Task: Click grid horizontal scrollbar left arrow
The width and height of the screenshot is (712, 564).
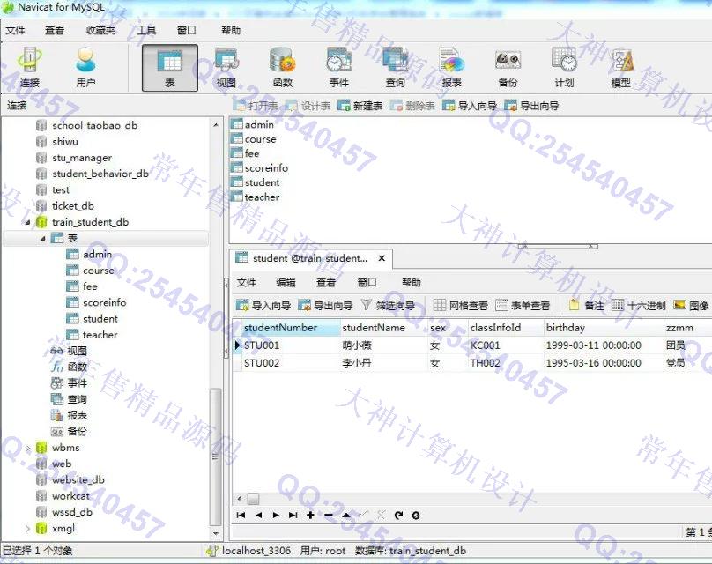Action: pos(240,499)
